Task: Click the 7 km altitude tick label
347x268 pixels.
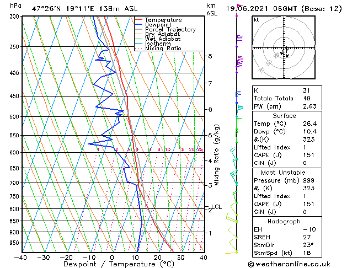Action: point(210,83)
